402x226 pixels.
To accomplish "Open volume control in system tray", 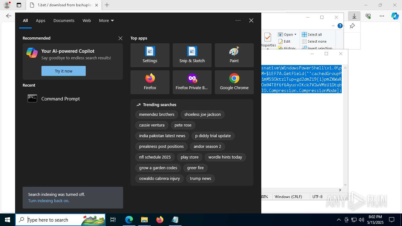I will [x=361, y=220].
